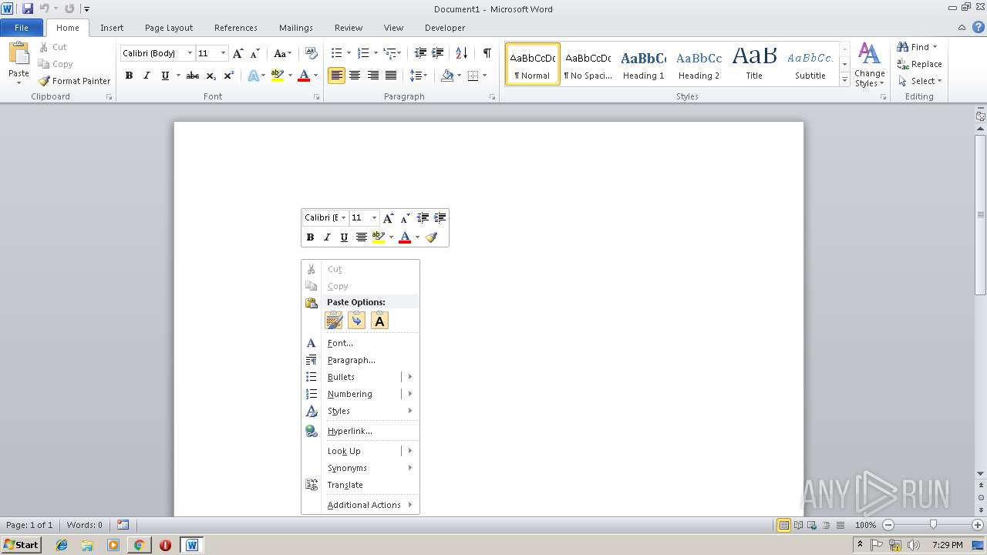
Task: Click the zoom slider handle in the status bar
Action: pos(933,525)
